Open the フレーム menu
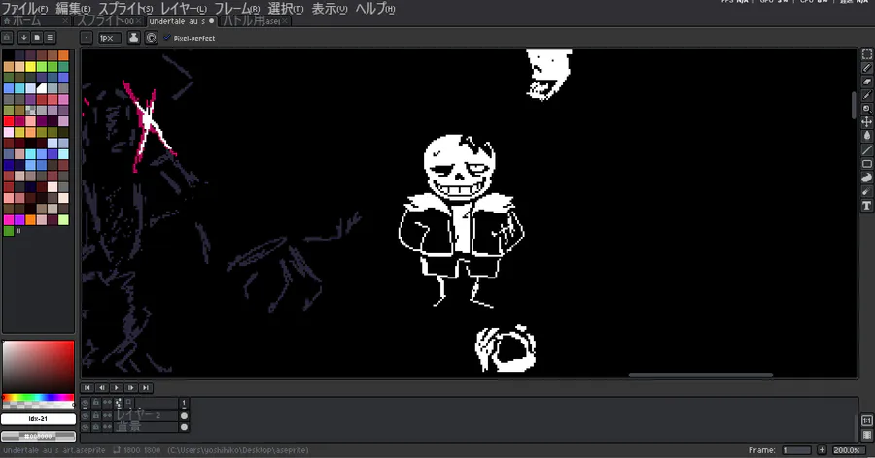This screenshot has width=875, height=458. pos(237,9)
